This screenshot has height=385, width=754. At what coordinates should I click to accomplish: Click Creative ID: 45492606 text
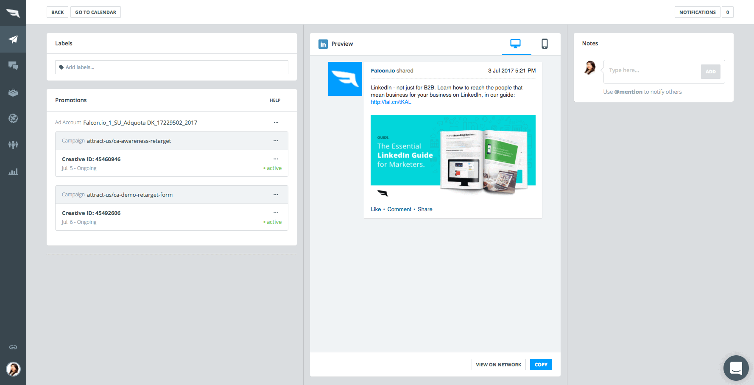(x=91, y=213)
